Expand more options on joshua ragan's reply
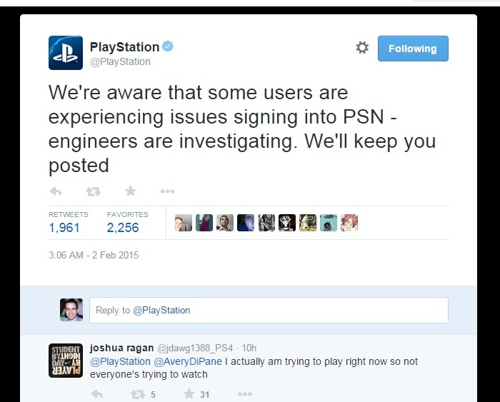Image resolution: width=500 pixels, height=402 pixels. [244, 394]
